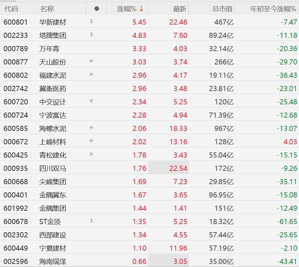299x267 pixels.
Task: Select stock name 青松建化
Action: click(53, 155)
